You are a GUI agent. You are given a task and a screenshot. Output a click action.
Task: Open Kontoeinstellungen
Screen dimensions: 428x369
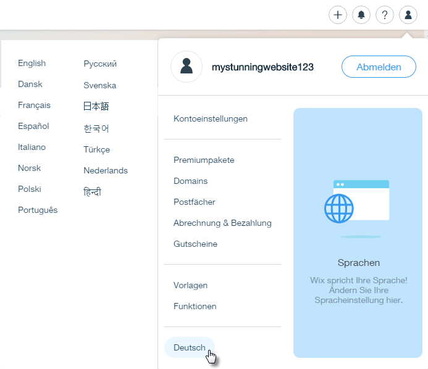pos(211,118)
